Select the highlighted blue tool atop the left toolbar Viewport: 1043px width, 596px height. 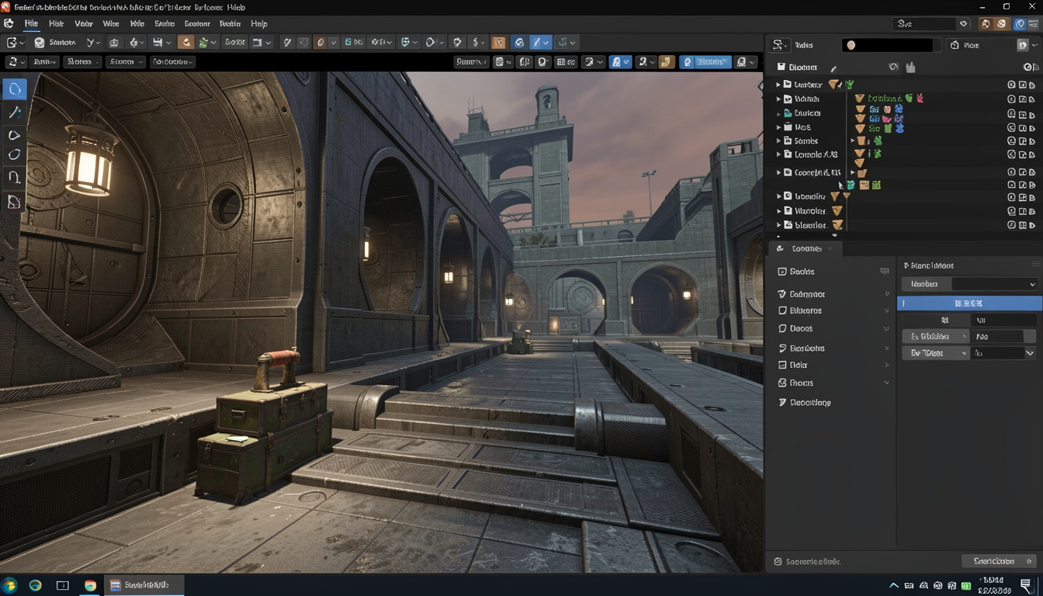(x=15, y=89)
